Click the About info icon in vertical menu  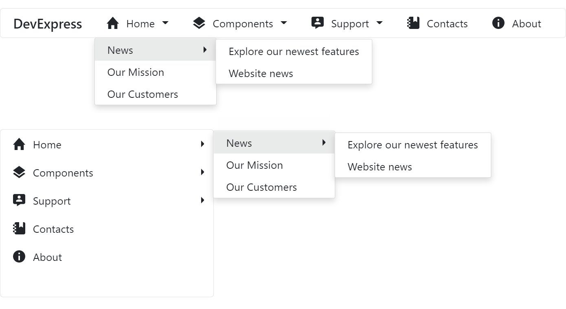19,256
